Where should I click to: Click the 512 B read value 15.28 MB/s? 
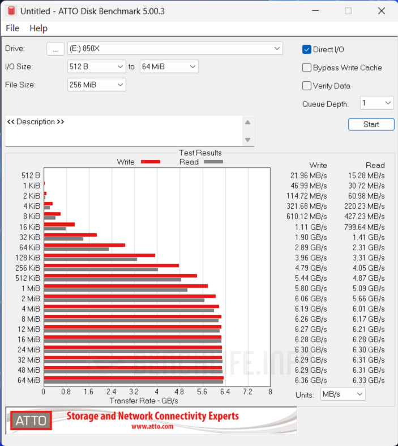pos(366,175)
